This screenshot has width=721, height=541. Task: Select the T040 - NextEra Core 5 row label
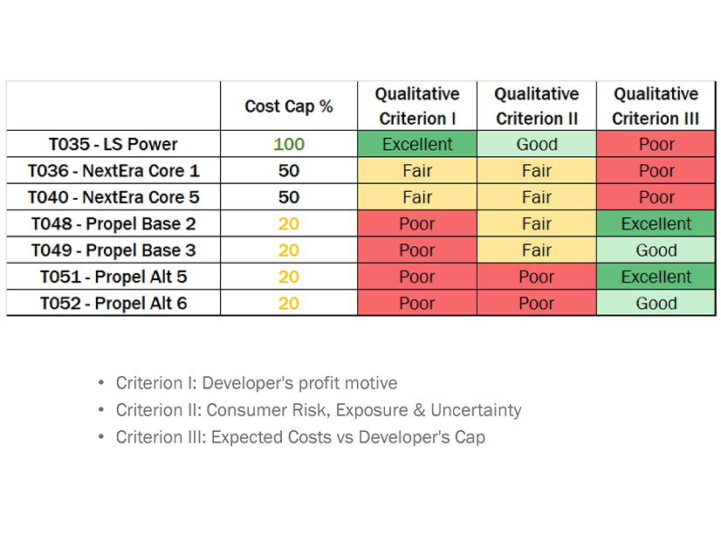point(113,197)
